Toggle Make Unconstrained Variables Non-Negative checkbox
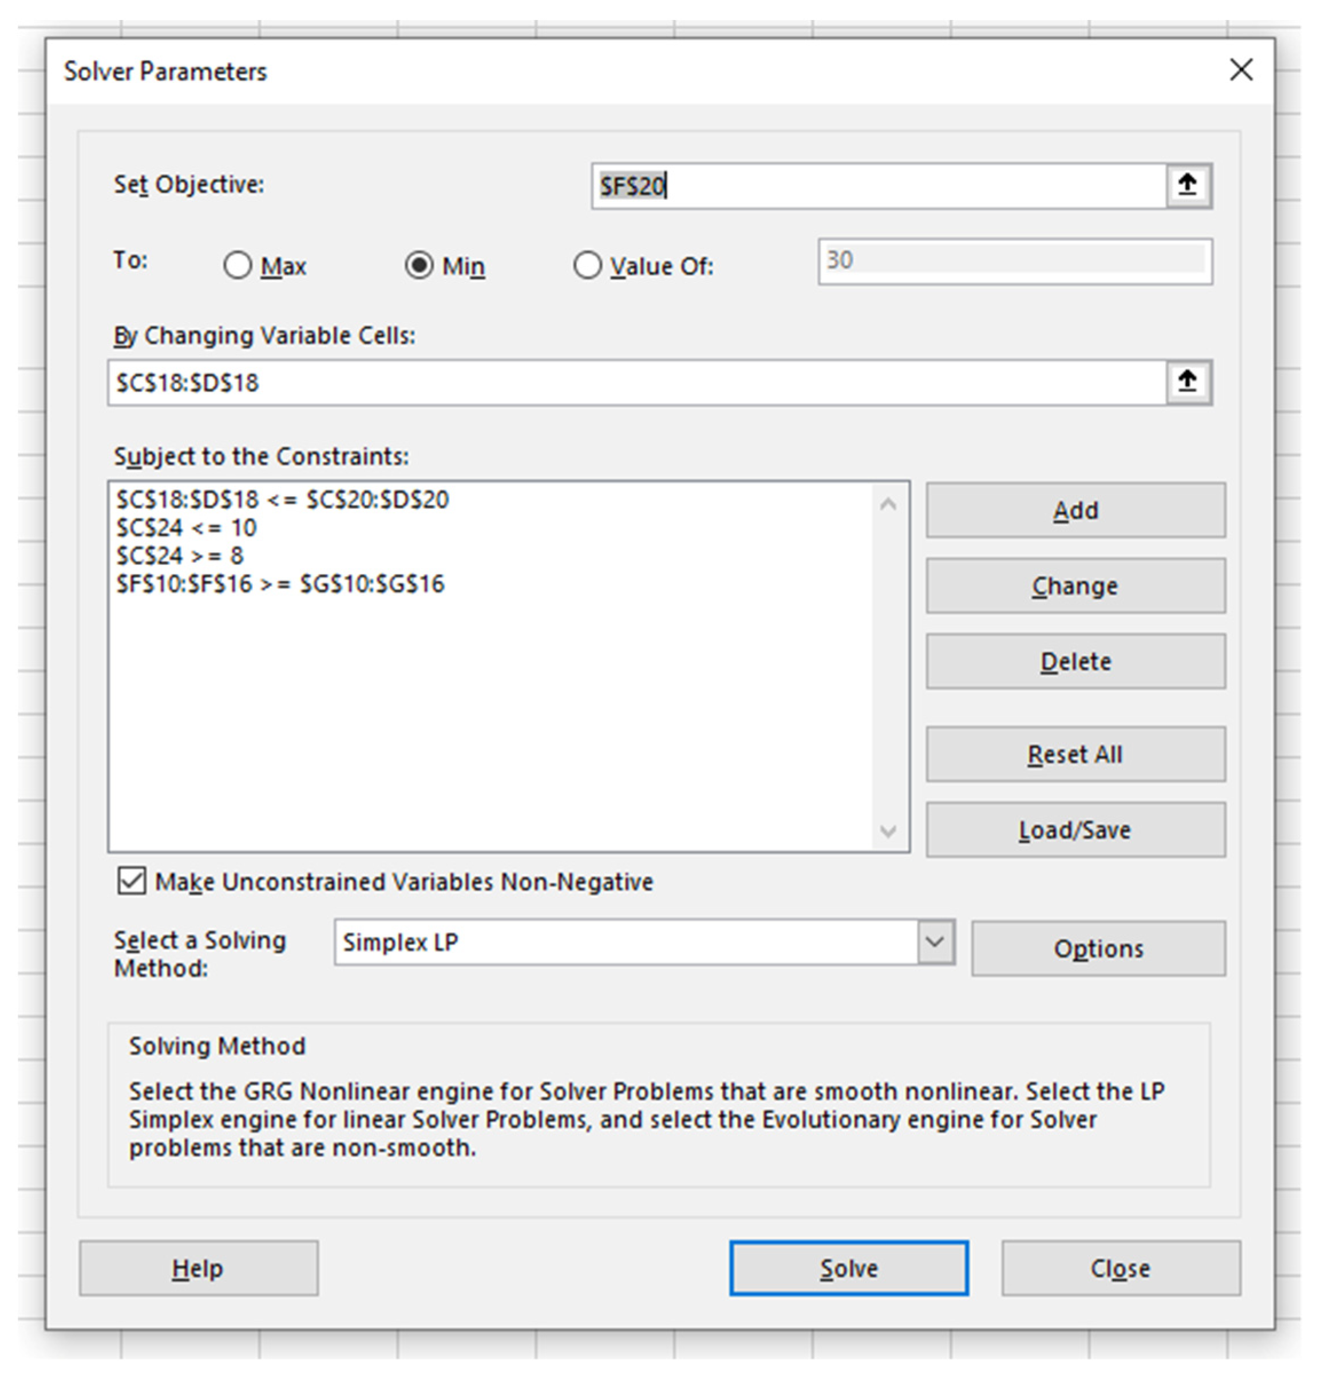The height and width of the screenshot is (1379, 1321). (132, 881)
